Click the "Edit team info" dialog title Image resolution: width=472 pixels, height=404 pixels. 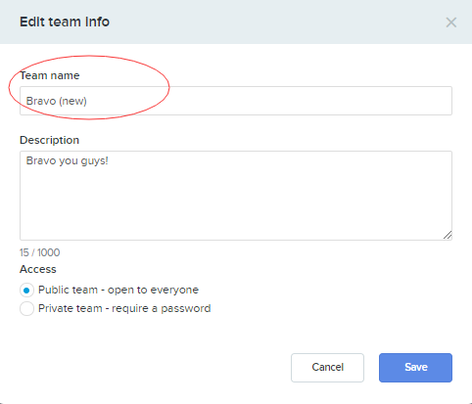(65, 22)
